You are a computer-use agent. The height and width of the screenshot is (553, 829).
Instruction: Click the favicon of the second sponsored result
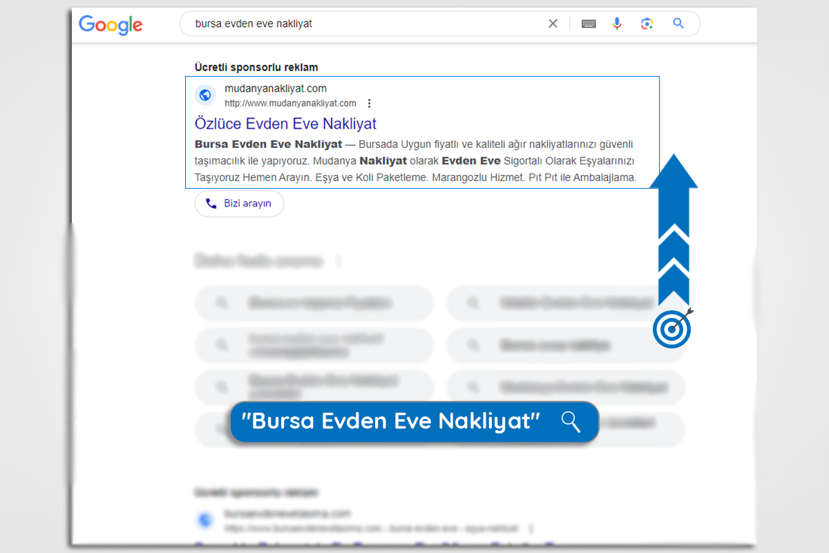click(205, 520)
